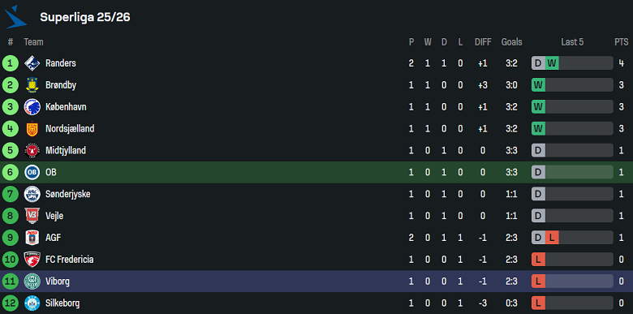This screenshot has height=314, width=633.
Task: Click AGF red L form badge
Action: tap(552, 238)
